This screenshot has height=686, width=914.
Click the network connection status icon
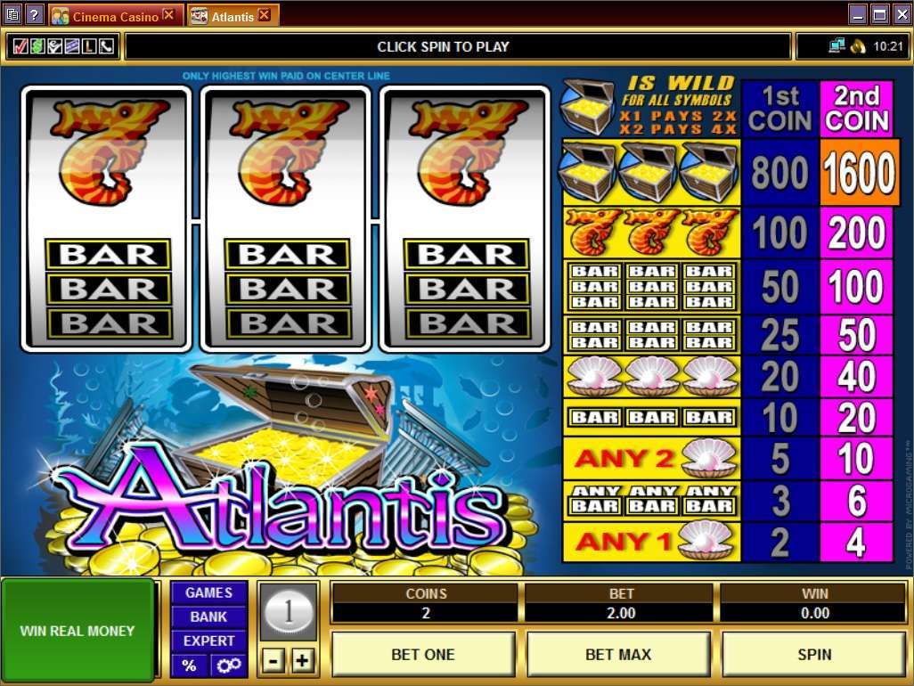[x=836, y=45]
